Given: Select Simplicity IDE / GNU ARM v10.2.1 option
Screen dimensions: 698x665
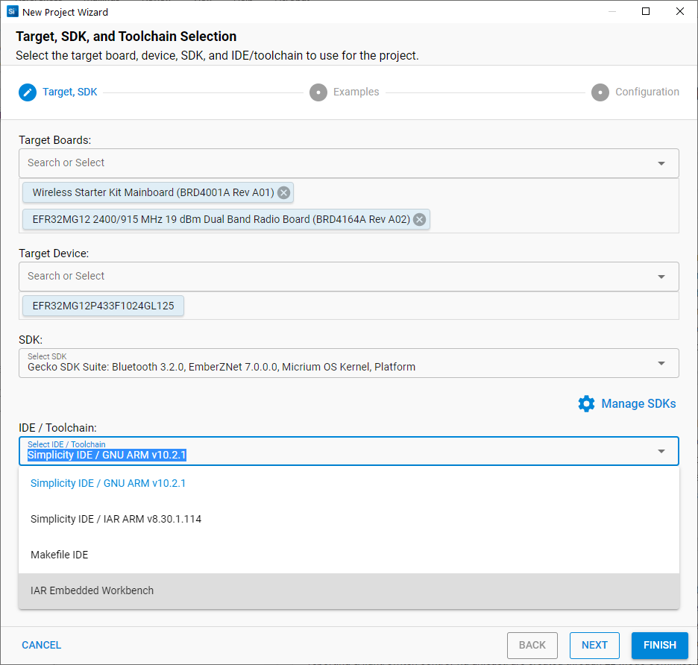Looking at the screenshot, I should coord(108,483).
